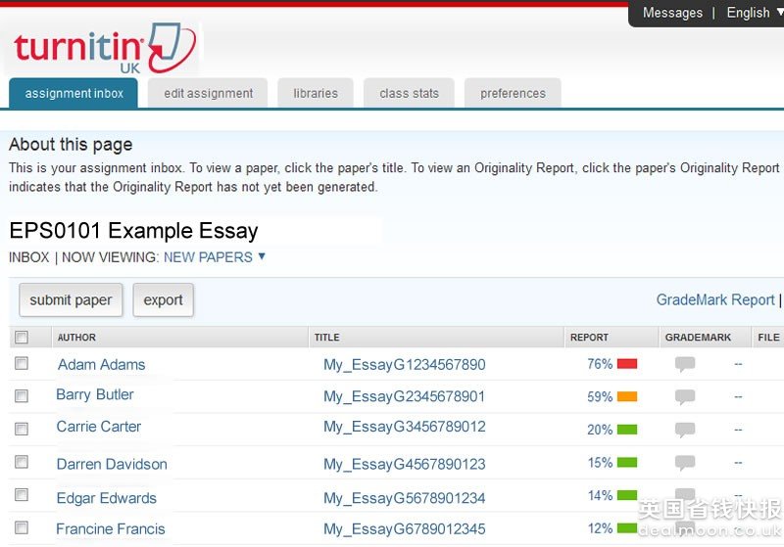Click the export button

click(163, 300)
